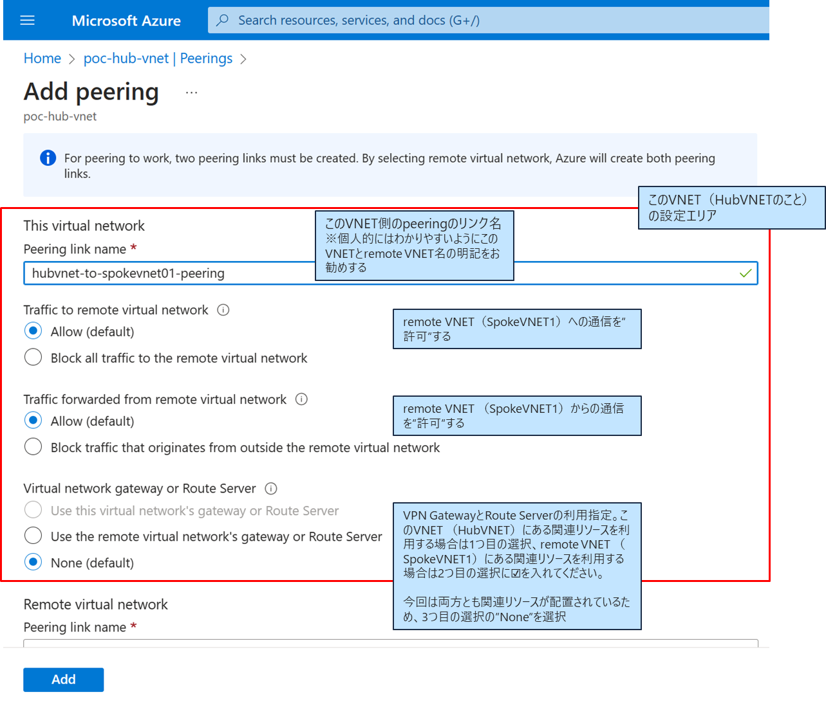Select Block all traffic to the remote virtual network

click(x=33, y=358)
